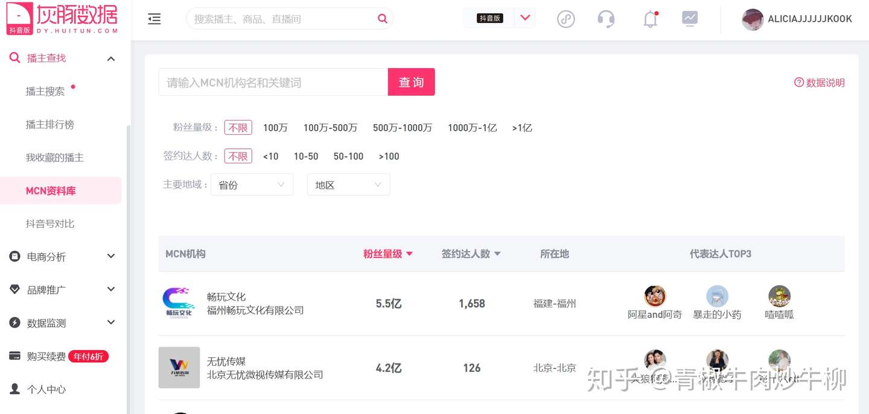
Task: Open the 省份 province dropdown
Action: point(252,184)
